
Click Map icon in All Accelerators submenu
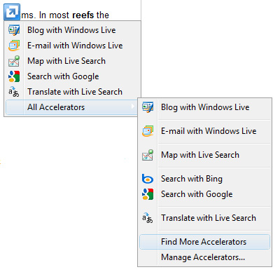148,155
